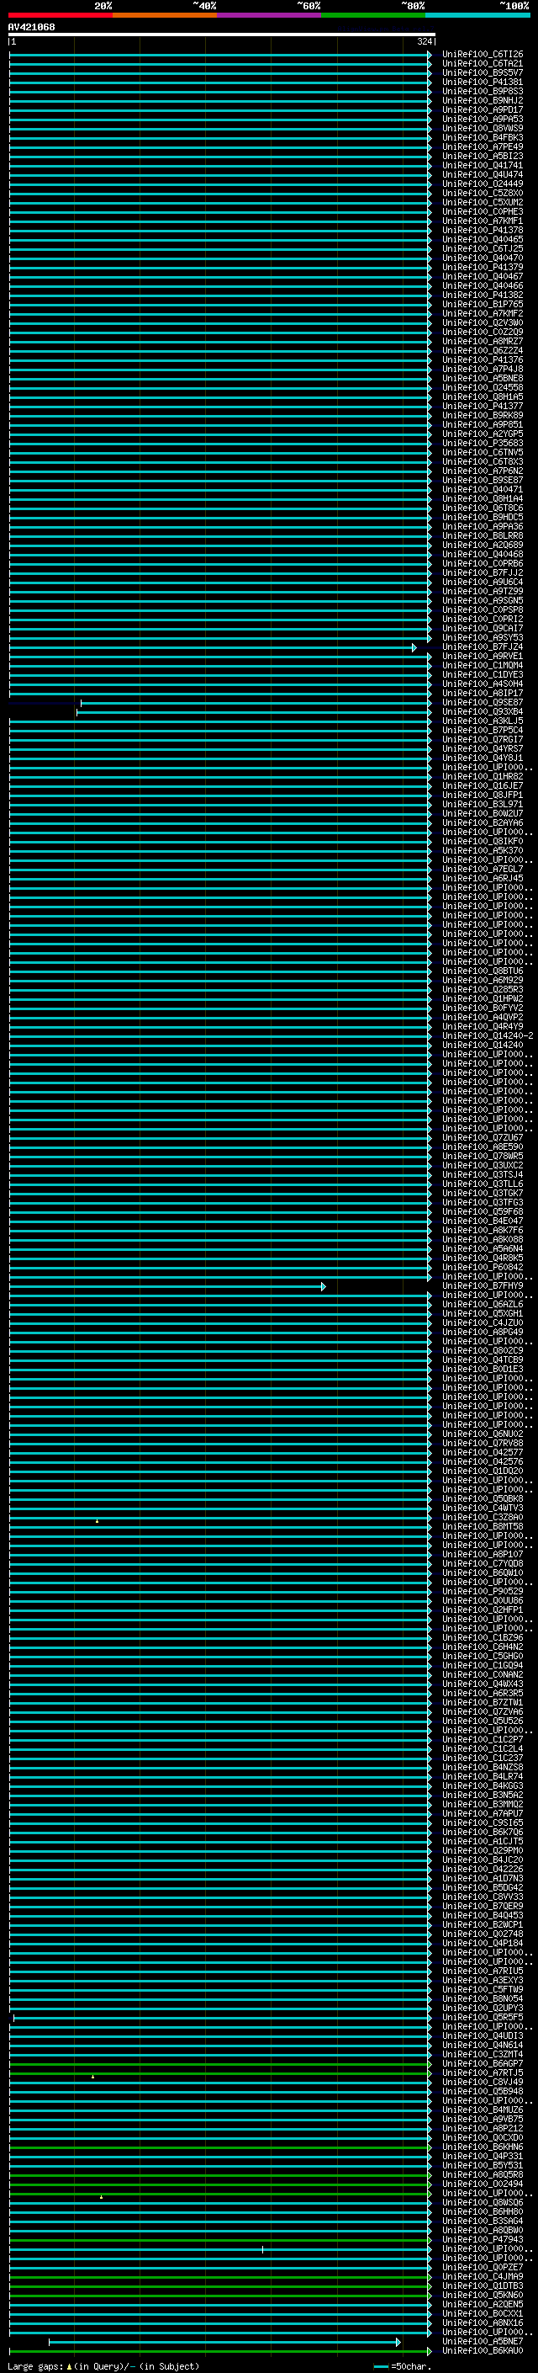Select hit label UniRef100_O24558

(x=482, y=388)
